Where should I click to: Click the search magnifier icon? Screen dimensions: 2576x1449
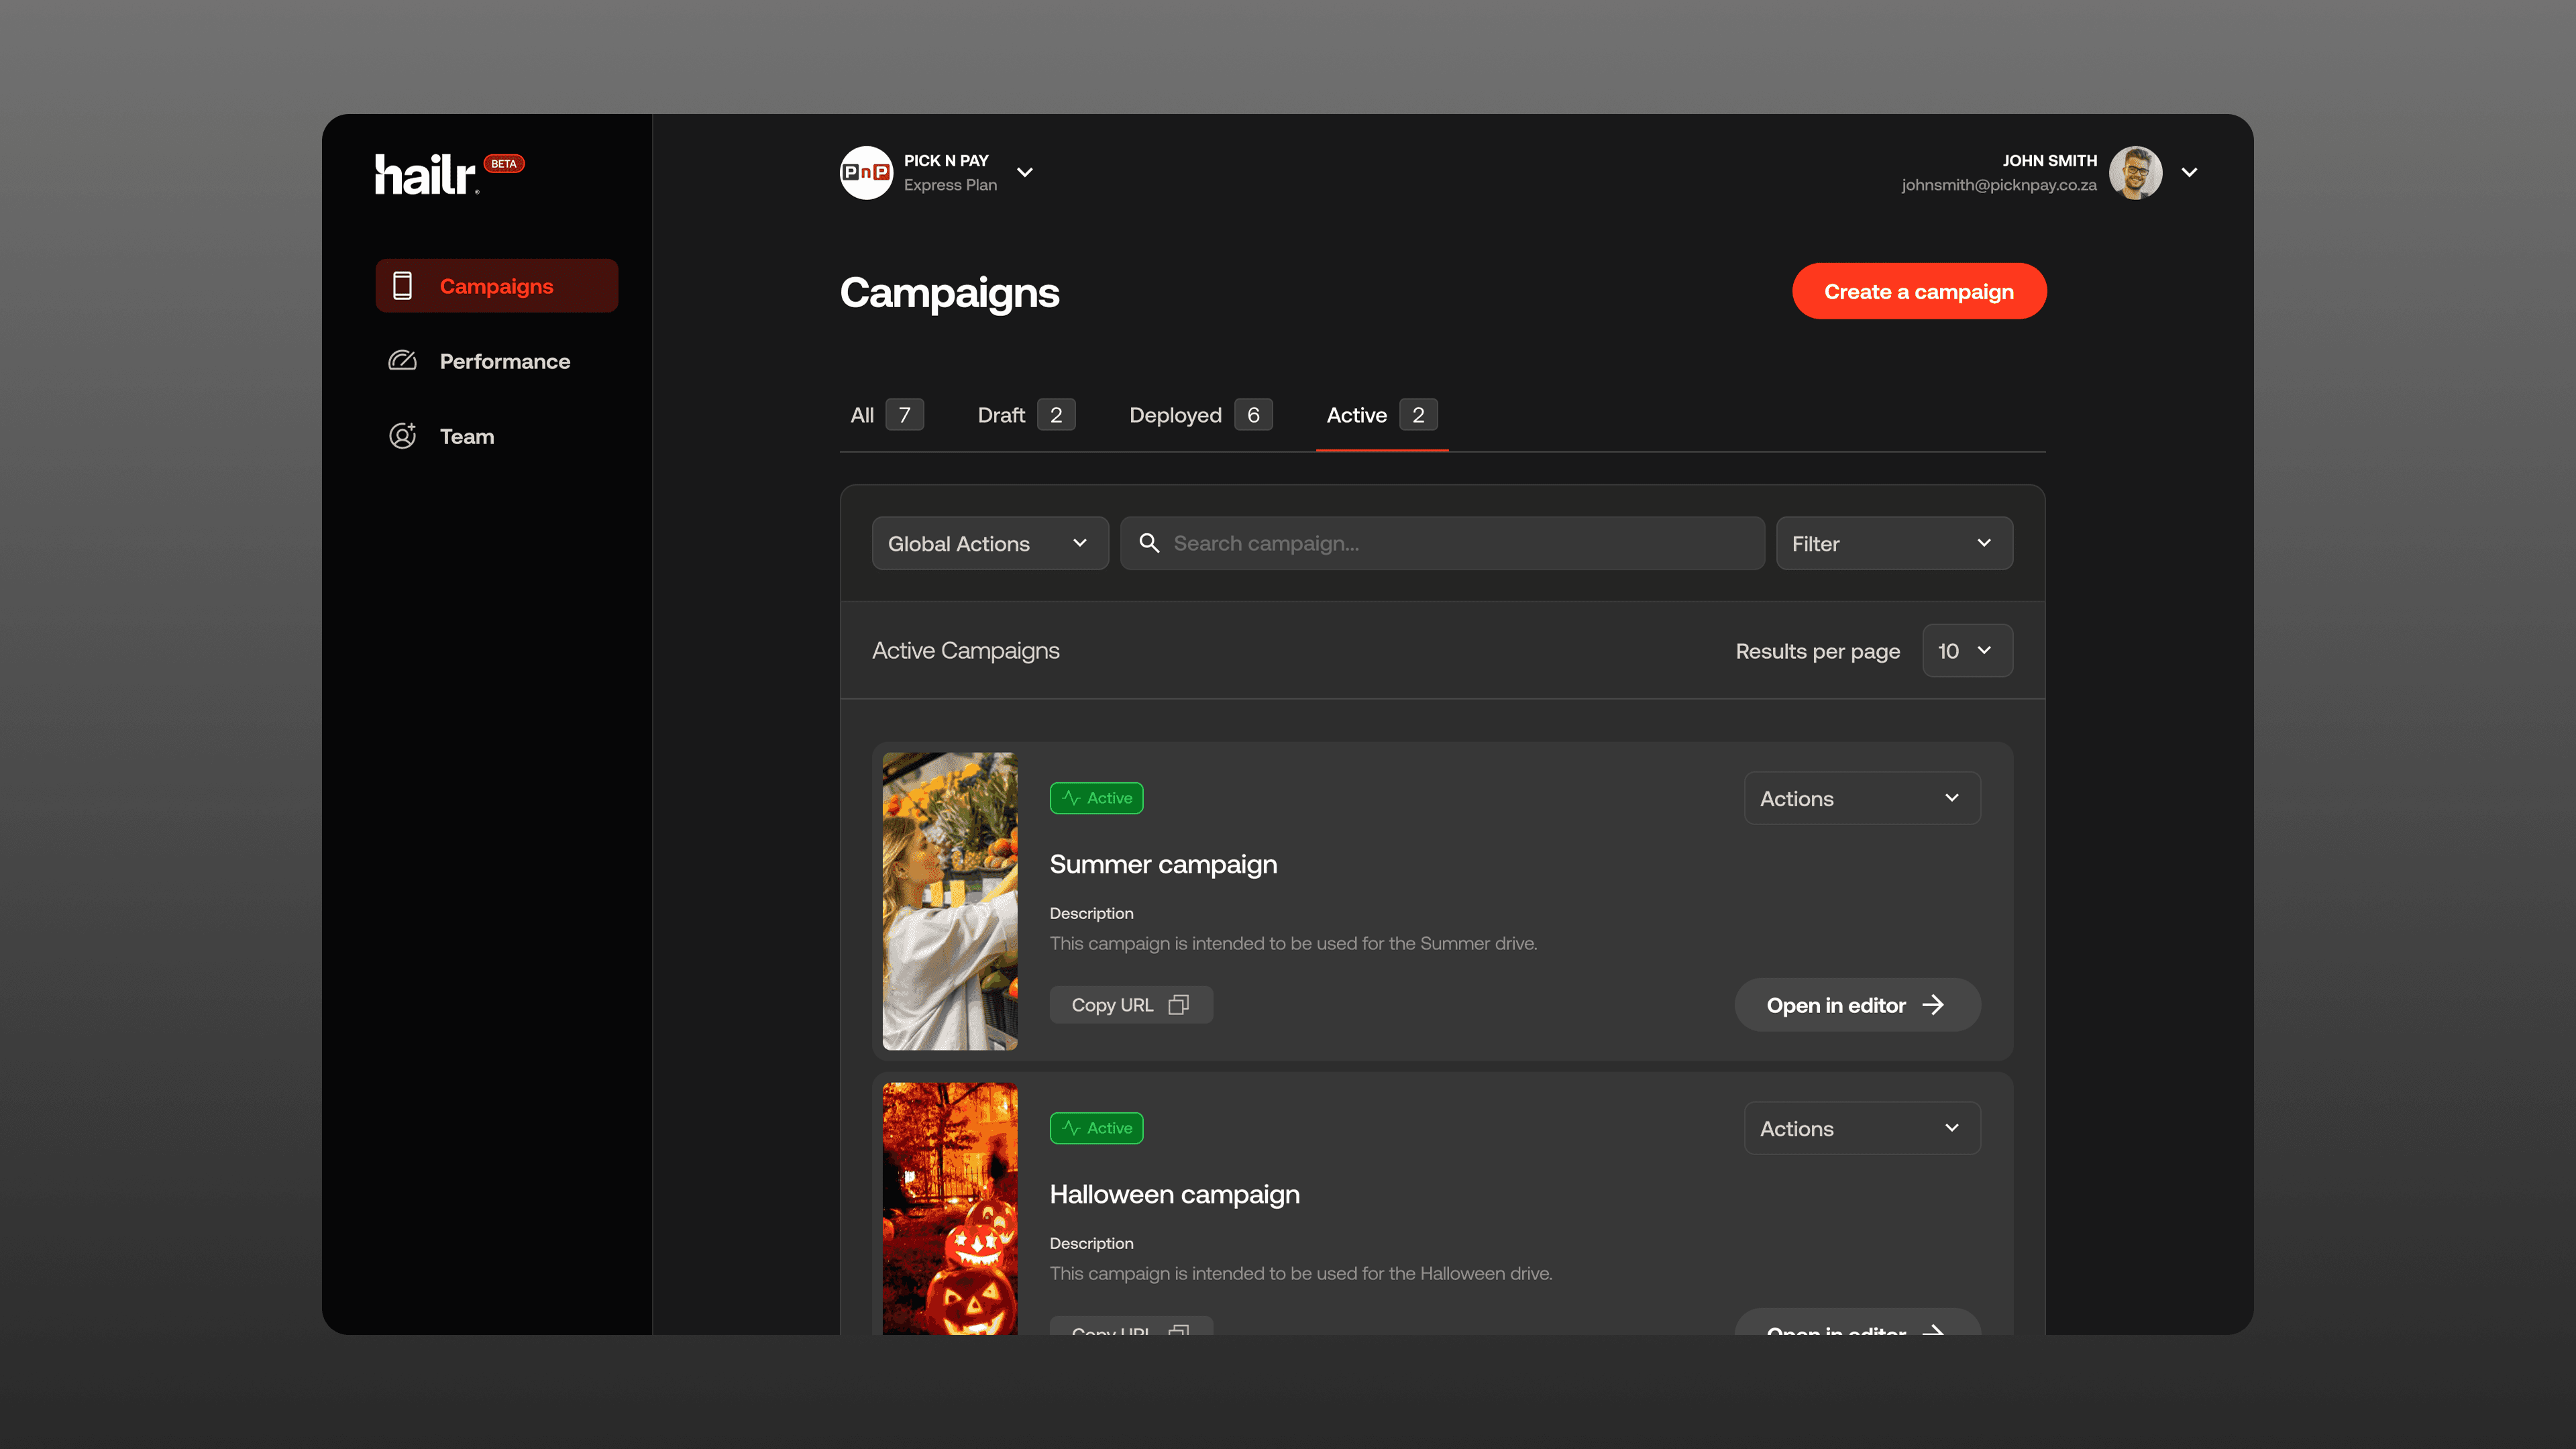pyautogui.click(x=1149, y=543)
